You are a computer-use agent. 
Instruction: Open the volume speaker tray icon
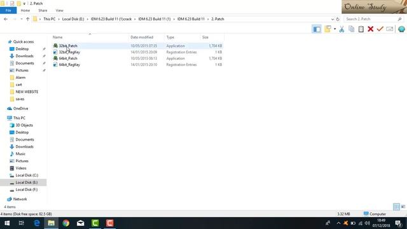point(367,223)
